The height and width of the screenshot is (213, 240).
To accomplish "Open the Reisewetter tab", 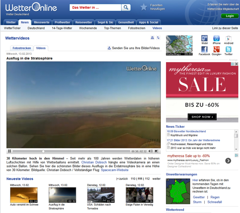I will (84, 22).
